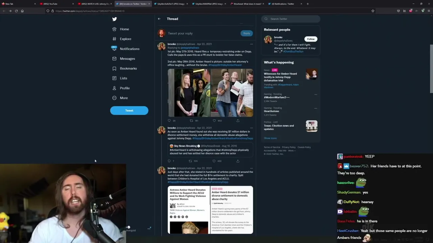This screenshot has width=433, height=243.
Task: Open Notifications in Twitter sidebar
Action: coord(126,49)
